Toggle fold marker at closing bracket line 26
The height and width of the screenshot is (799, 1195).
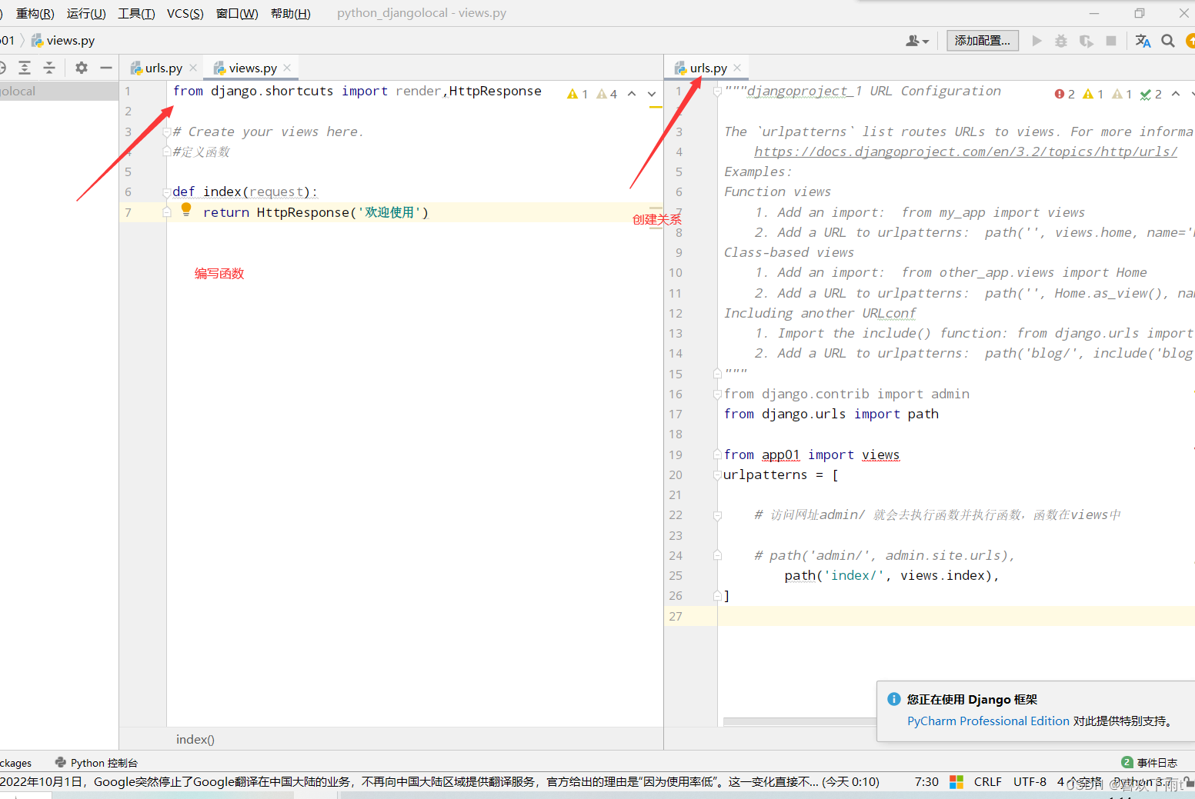717,595
